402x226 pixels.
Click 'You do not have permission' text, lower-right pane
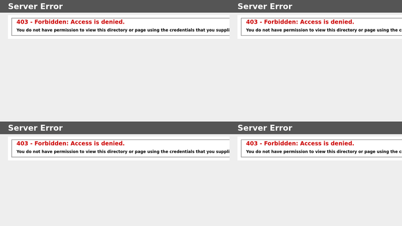pyautogui.click(x=324, y=151)
